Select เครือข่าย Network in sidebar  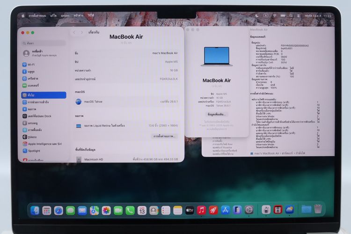pos(44,79)
